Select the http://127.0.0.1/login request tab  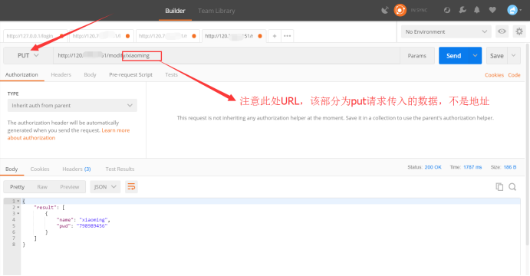click(x=35, y=36)
